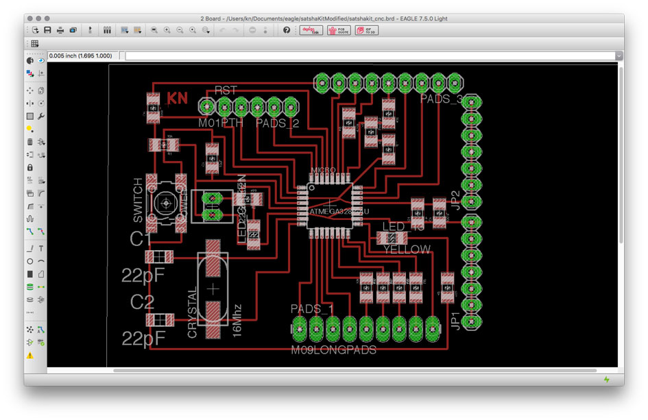Select the Copy tool
The height and width of the screenshot is (420, 648).
41,90
